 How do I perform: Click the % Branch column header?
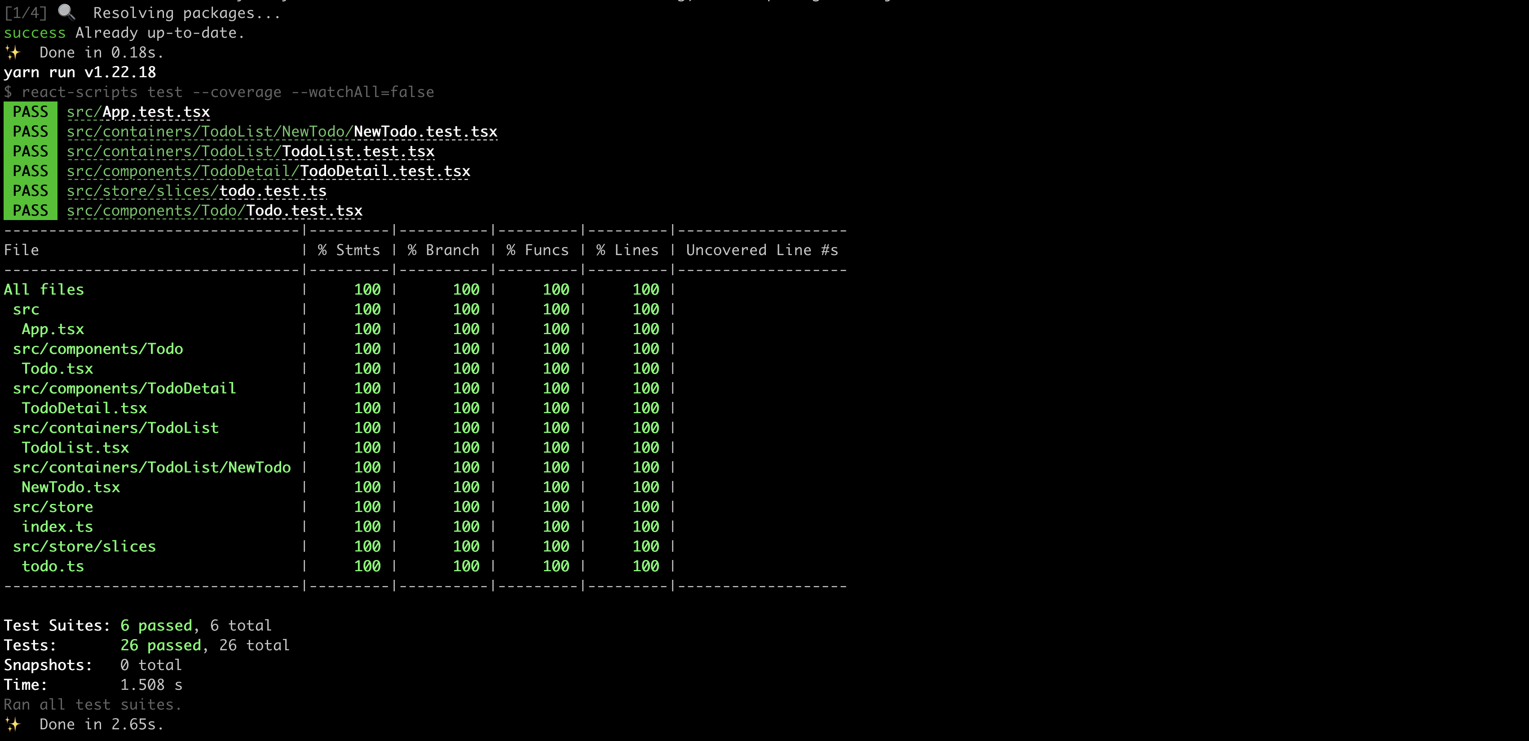[443, 250]
